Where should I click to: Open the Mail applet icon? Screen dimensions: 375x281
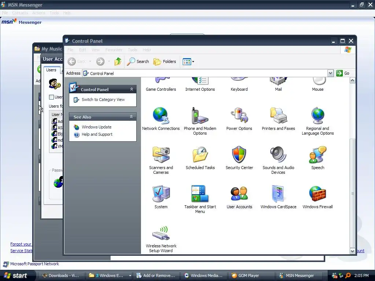click(278, 85)
